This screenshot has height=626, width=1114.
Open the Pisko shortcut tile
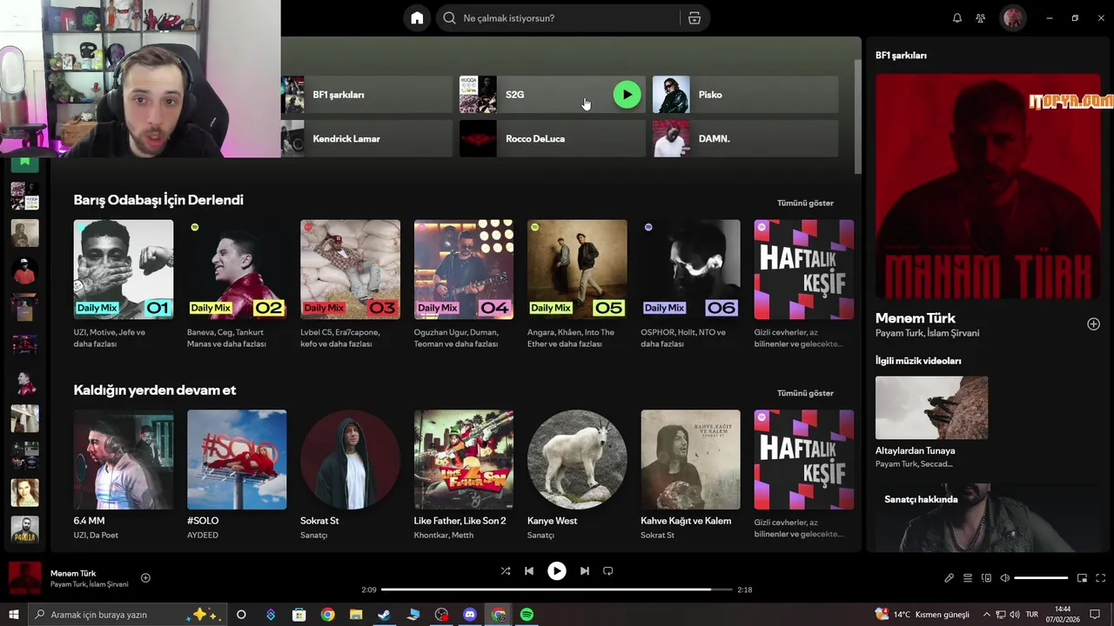tap(746, 95)
